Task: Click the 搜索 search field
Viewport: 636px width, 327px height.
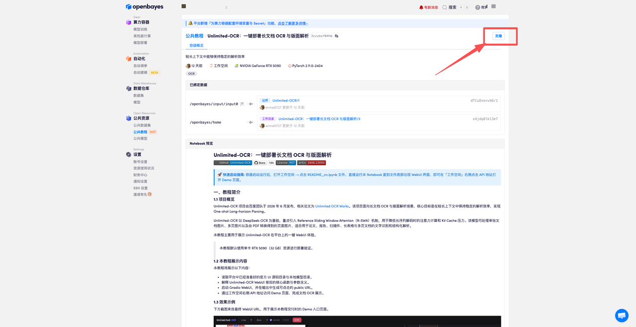Action: pyautogui.click(x=456, y=7)
